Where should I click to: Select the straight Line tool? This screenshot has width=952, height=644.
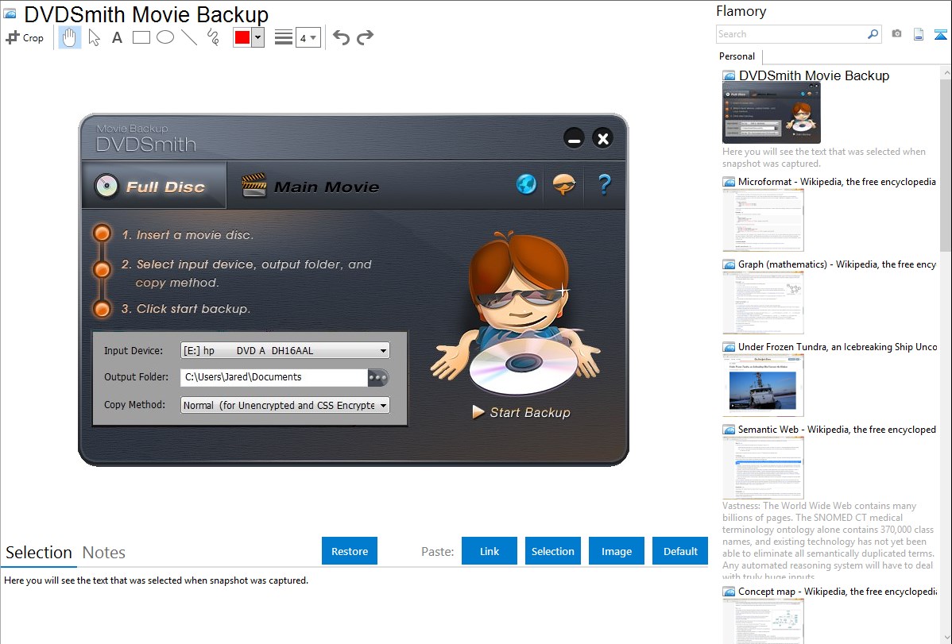(189, 37)
